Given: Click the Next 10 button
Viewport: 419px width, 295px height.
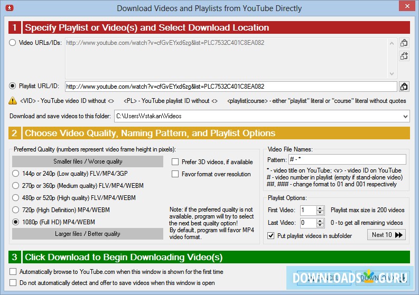Looking at the screenshot, I should pos(386,235).
